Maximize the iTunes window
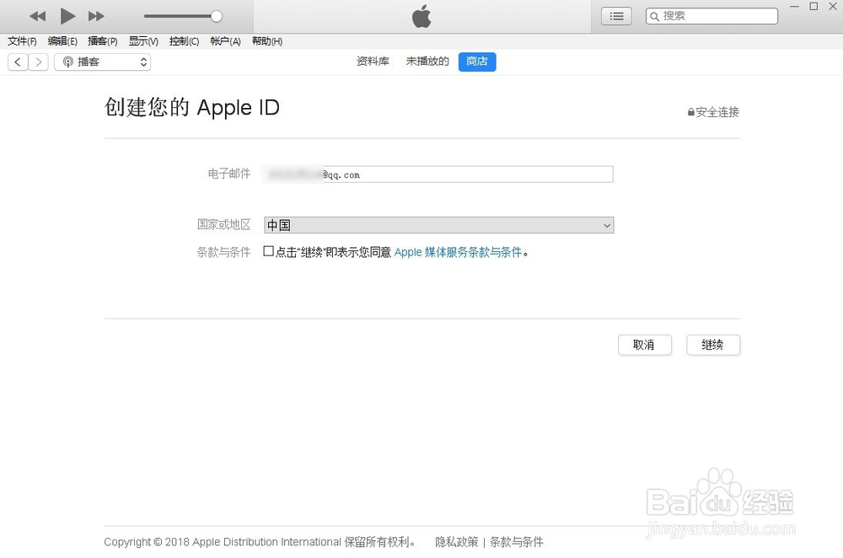Screen dimensions: 843x558 814,7
